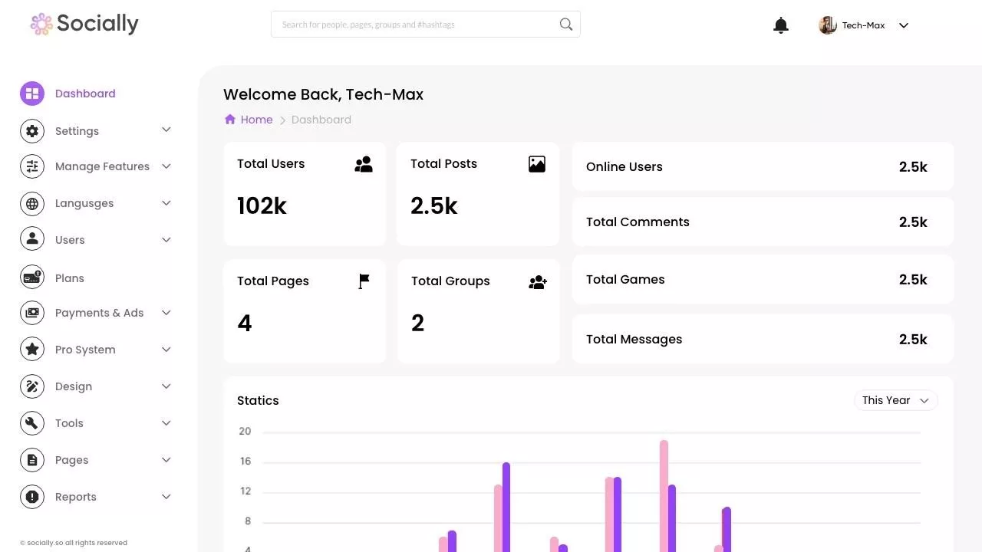Open the Total Users card
Screen dimensions: 982x552
tap(305, 194)
